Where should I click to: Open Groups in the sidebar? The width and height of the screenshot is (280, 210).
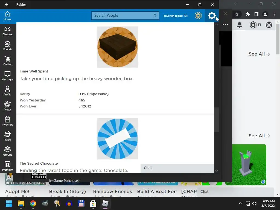(7, 151)
